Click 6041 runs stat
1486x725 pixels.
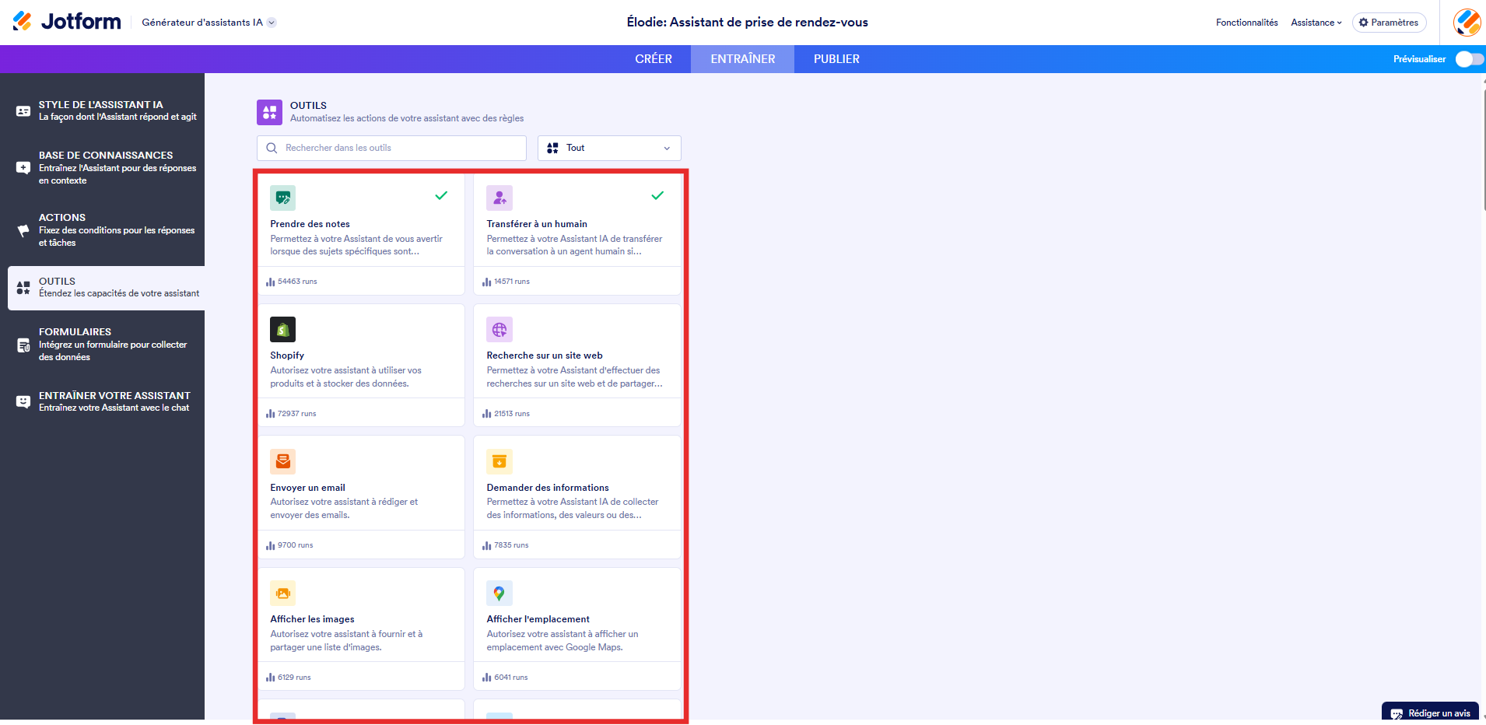click(x=505, y=678)
